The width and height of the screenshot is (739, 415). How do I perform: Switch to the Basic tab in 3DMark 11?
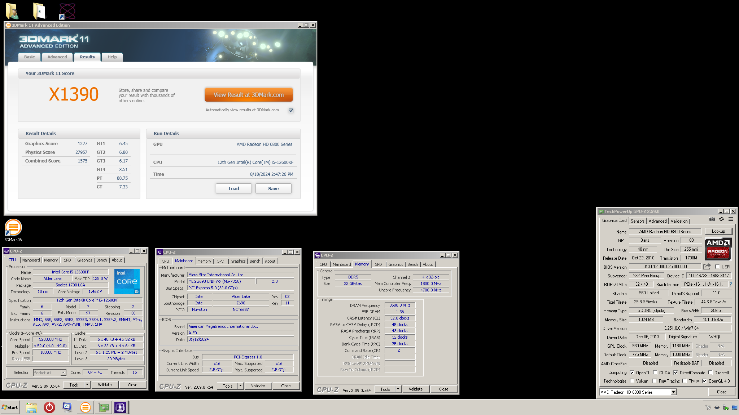point(30,57)
